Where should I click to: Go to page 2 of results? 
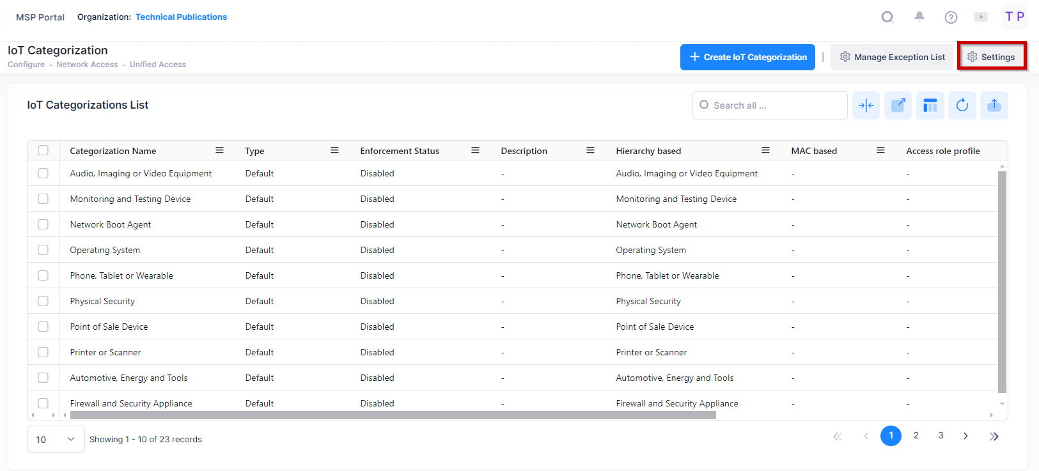coord(916,436)
